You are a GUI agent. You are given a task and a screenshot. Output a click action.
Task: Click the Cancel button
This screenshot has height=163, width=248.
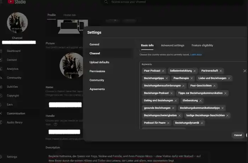pos(238,135)
